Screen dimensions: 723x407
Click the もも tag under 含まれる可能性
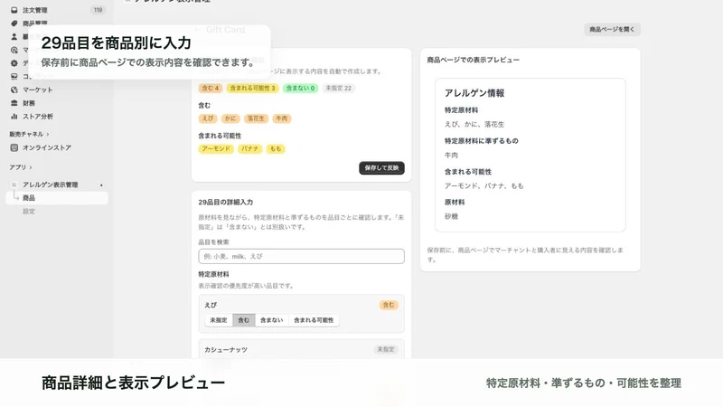[276, 149]
